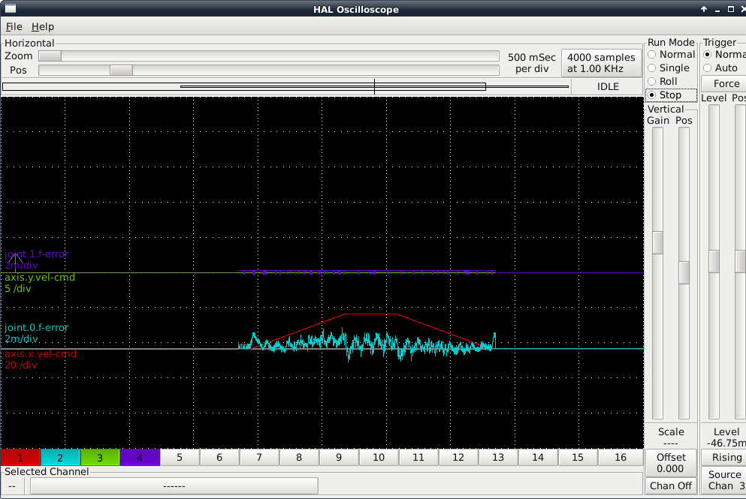The image size is (746, 499).
Task: Select channel 15 button
Action: pos(578,457)
